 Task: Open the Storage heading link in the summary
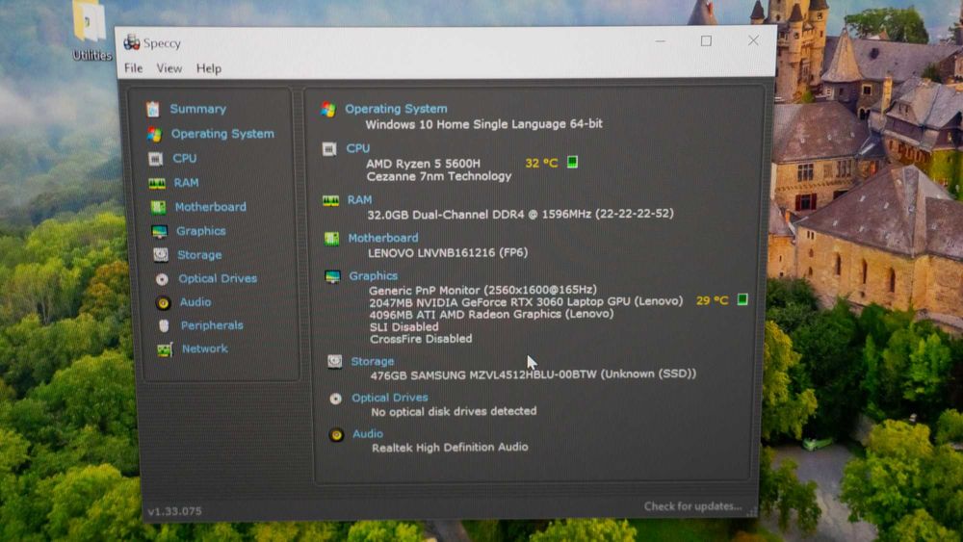click(x=373, y=361)
